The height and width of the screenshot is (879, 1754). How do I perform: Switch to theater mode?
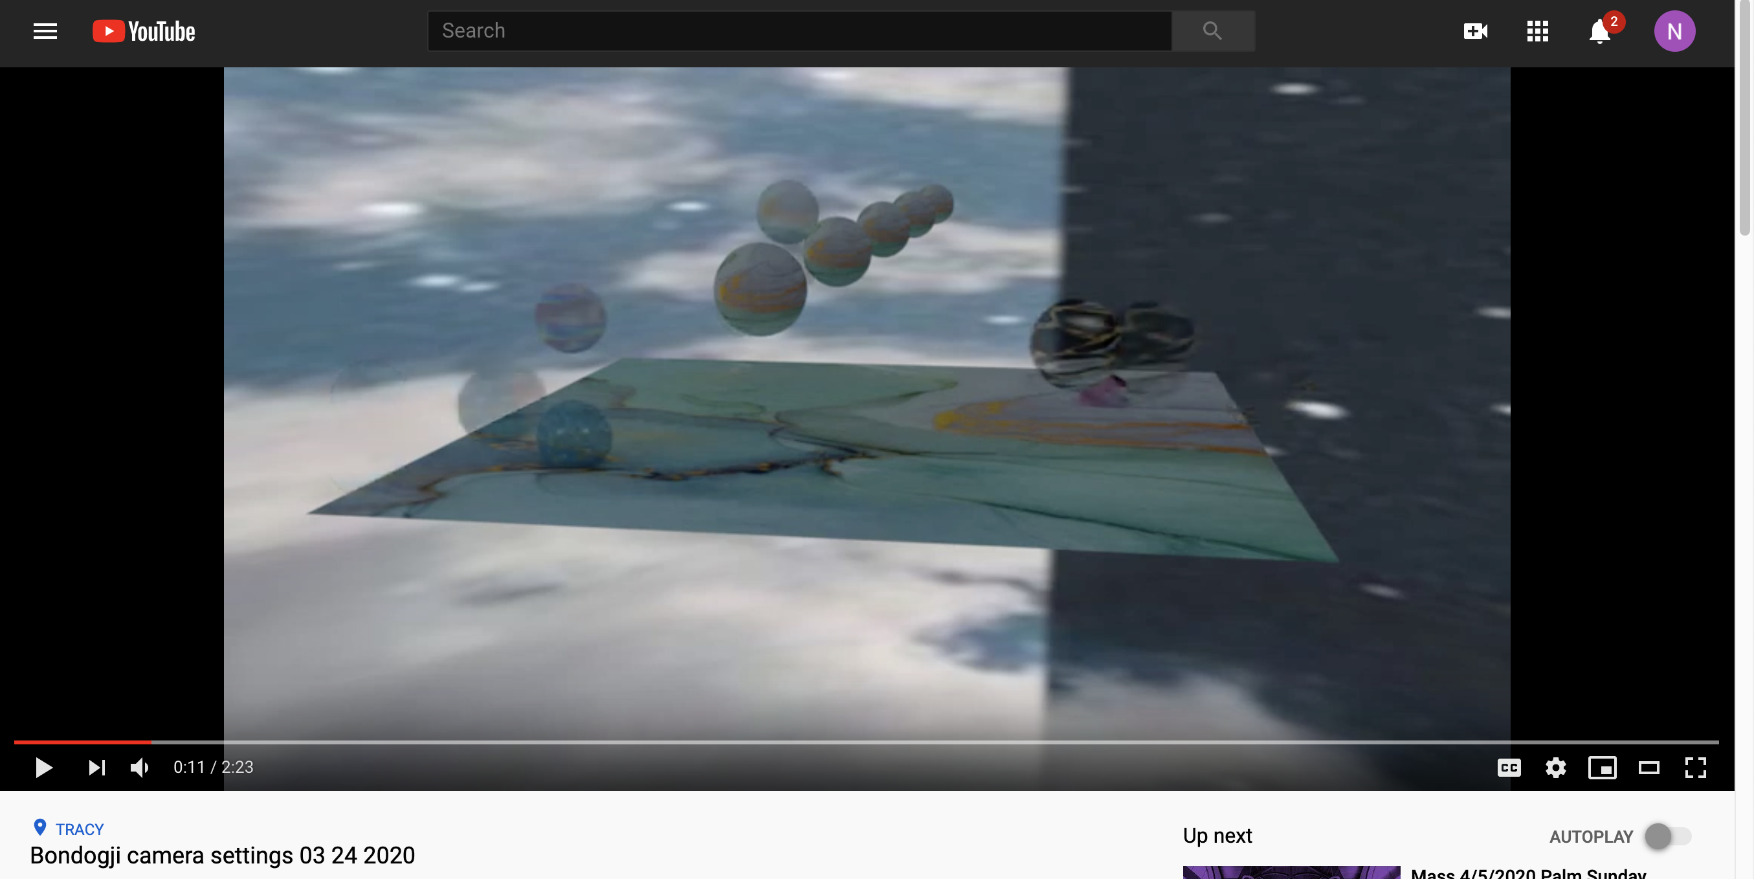click(1649, 767)
